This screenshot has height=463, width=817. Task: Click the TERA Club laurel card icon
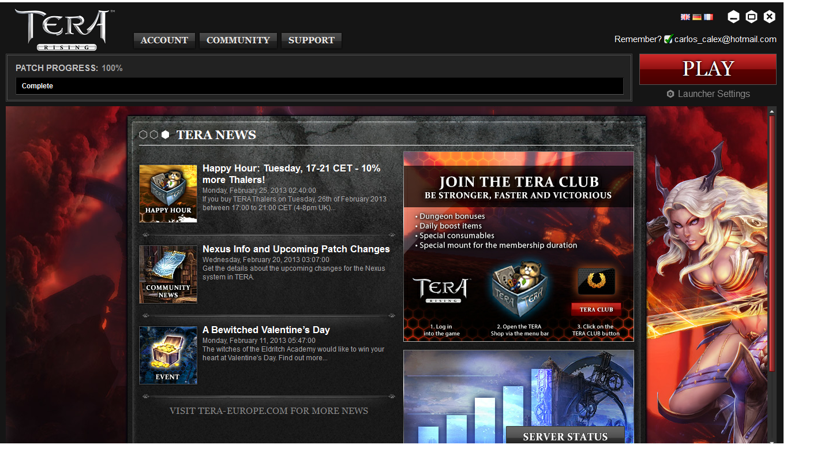(596, 281)
